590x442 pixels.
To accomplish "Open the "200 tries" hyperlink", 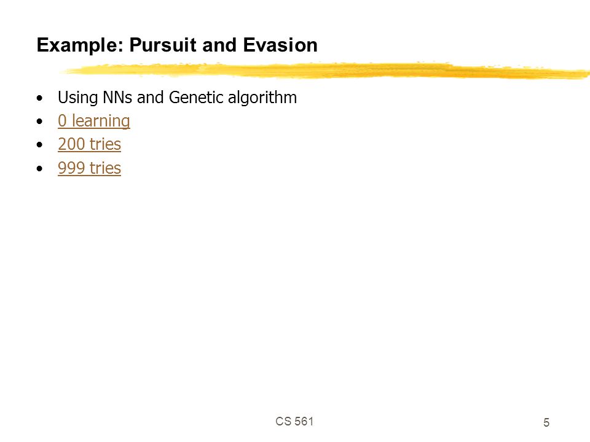I will (x=89, y=144).
